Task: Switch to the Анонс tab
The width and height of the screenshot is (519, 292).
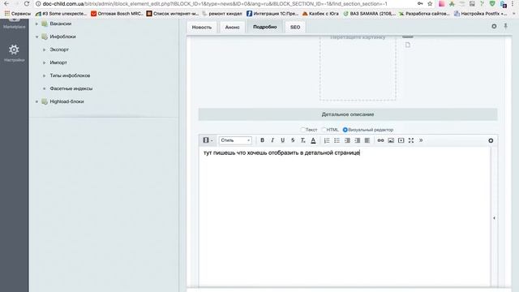Action: click(x=233, y=27)
